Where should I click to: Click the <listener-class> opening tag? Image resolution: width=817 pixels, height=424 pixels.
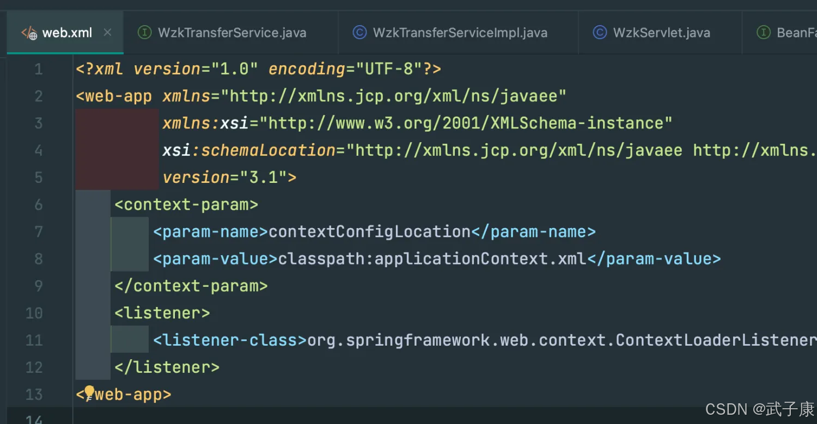pyautogui.click(x=230, y=340)
